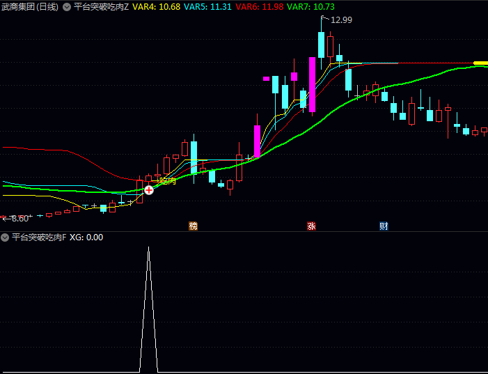488x374 pixels.
Task: Click the 财 marker icon on the time axis
Action: 384,226
